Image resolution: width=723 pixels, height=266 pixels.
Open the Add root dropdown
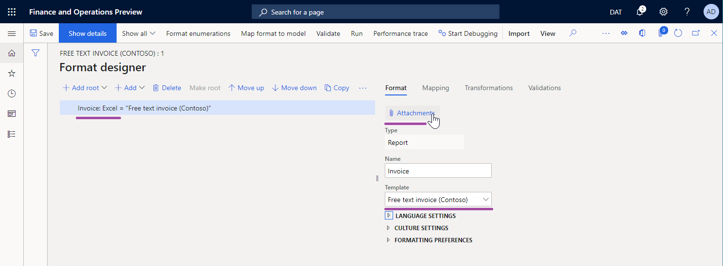tap(85, 88)
